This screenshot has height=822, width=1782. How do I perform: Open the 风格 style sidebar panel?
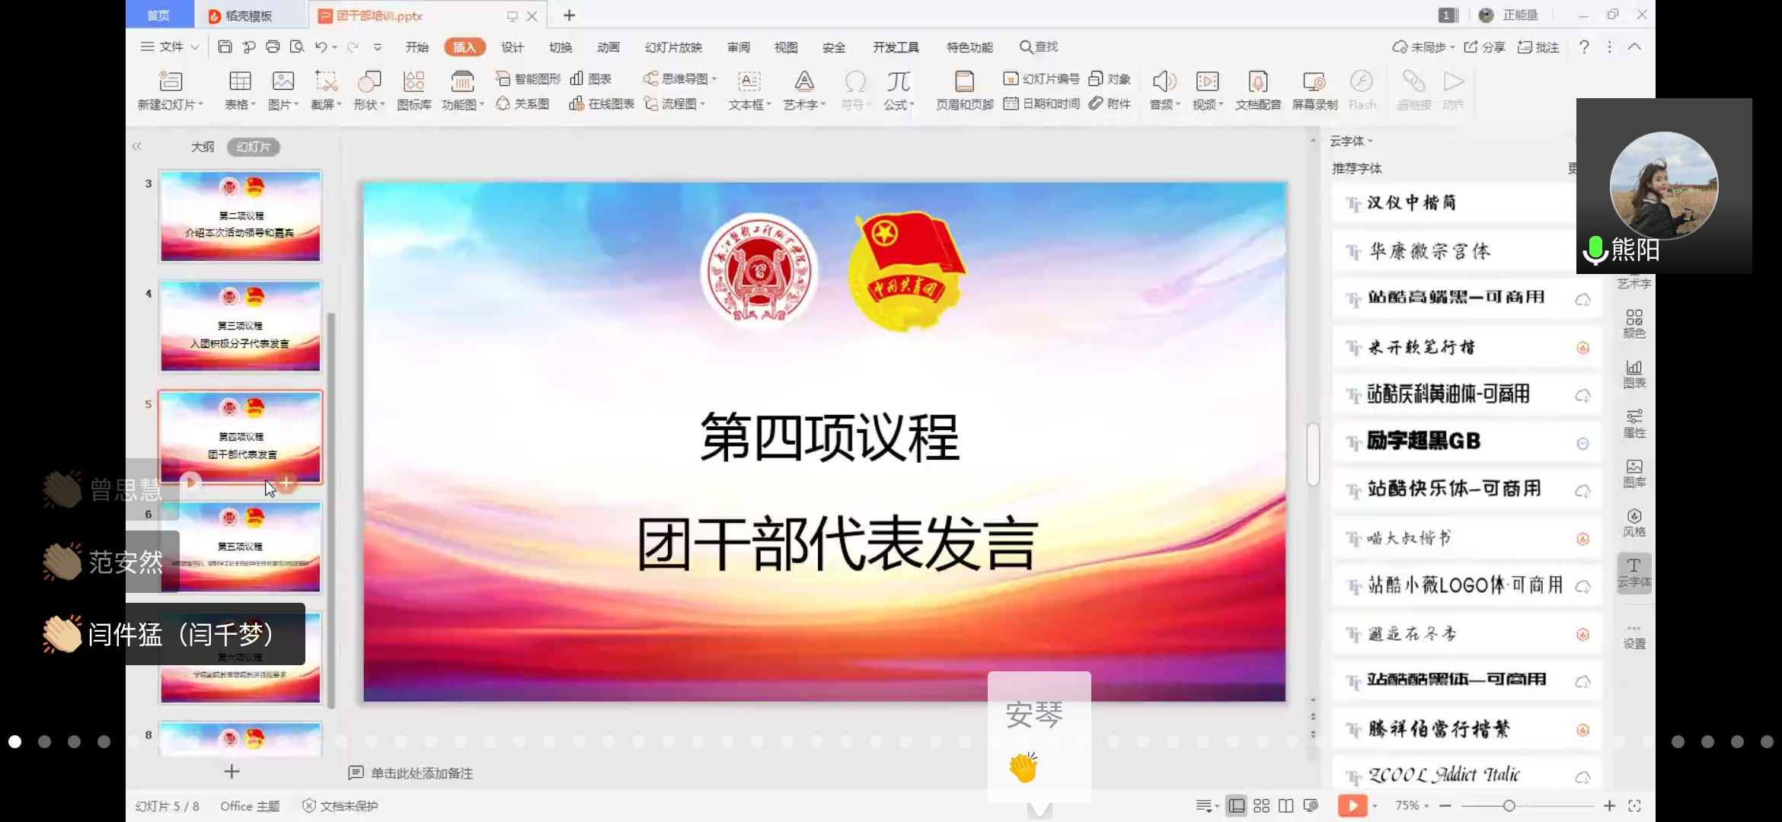(1634, 523)
